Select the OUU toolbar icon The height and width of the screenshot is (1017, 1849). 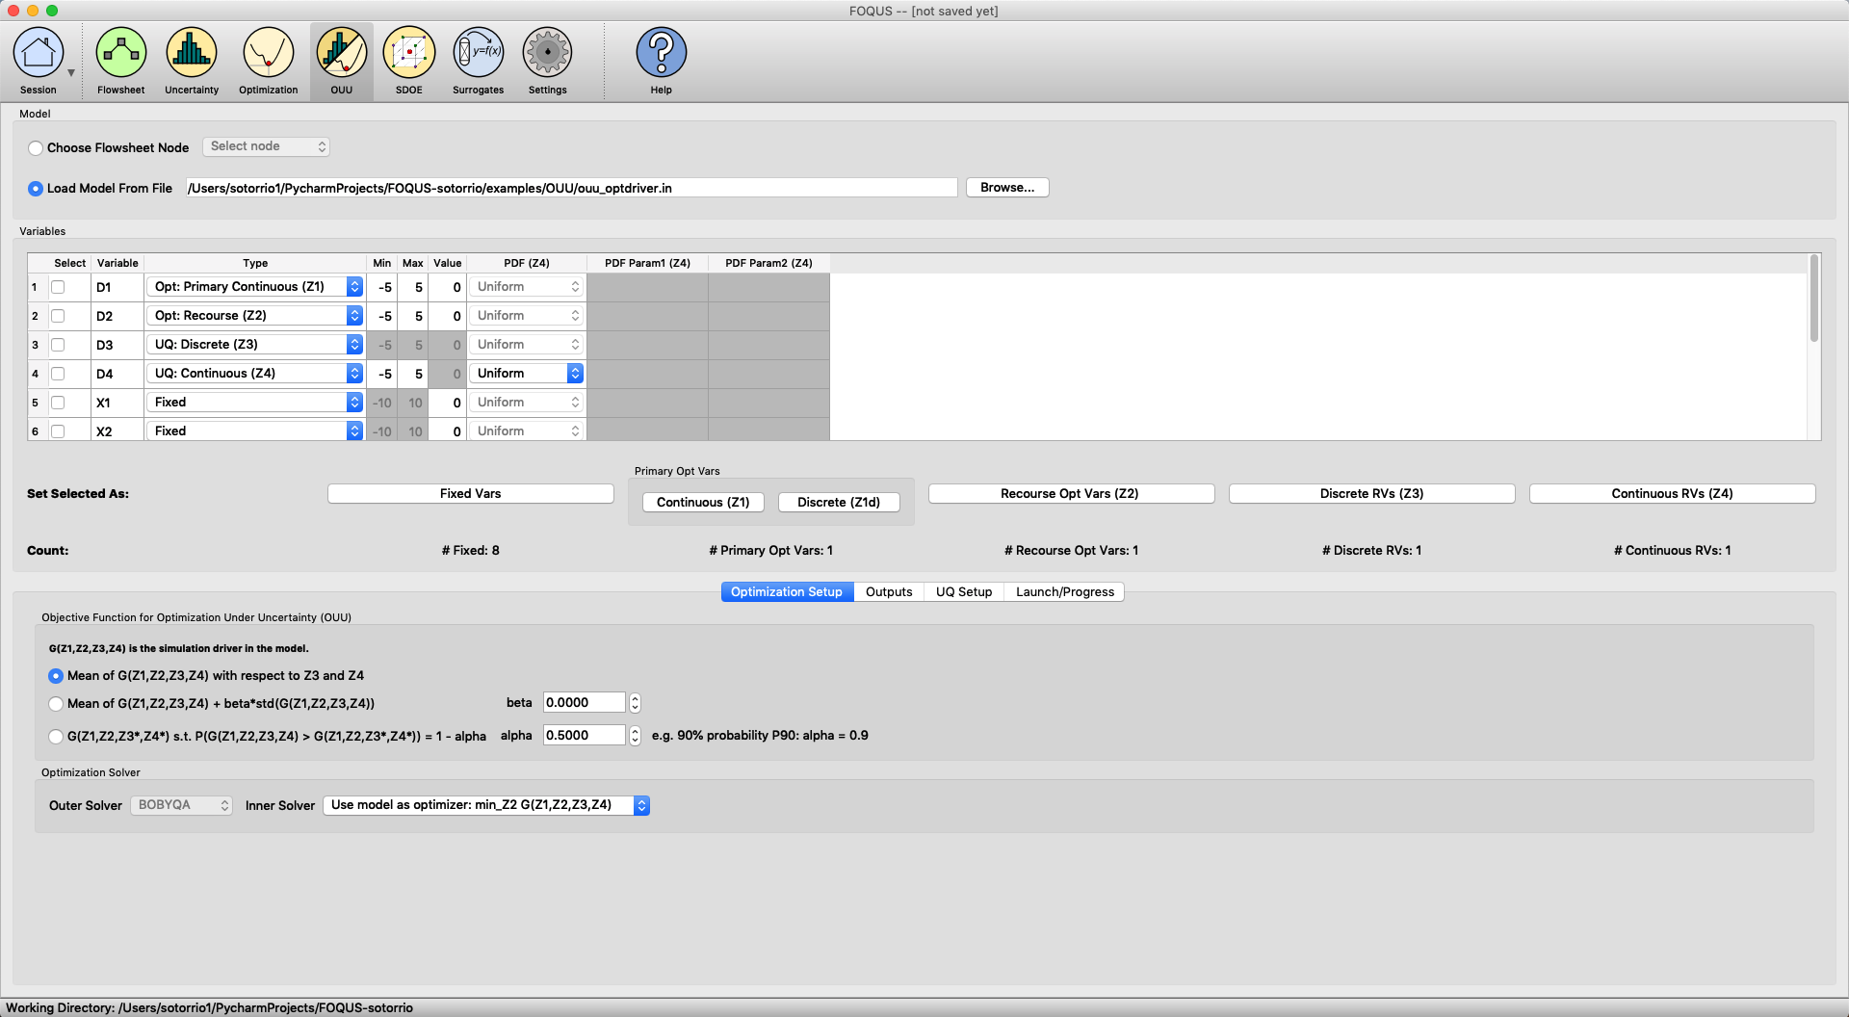point(342,54)
